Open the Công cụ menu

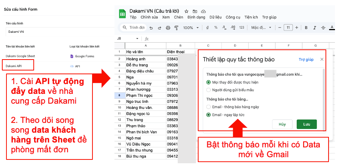(x=233, y=17)
